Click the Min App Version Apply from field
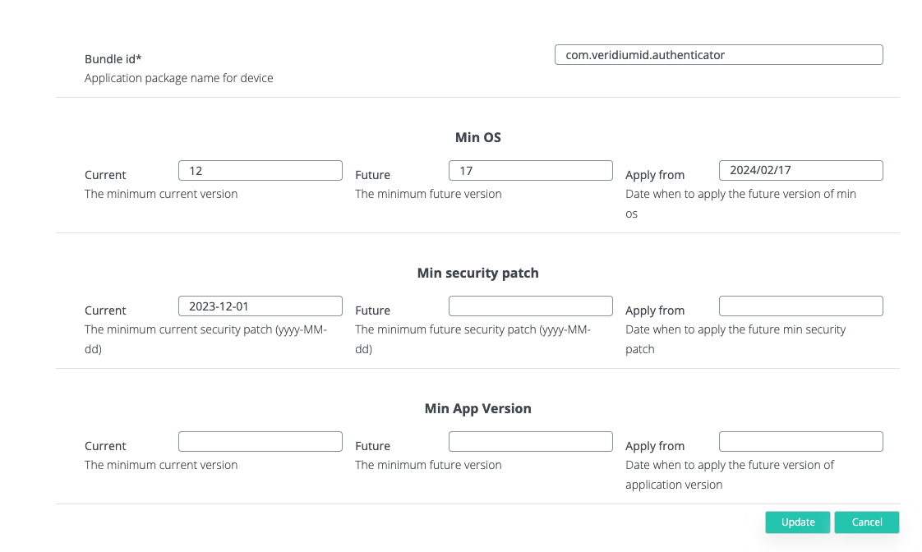The width and height of the screenshot is (922, 552). pyautogui.click(x=800, y=442)
